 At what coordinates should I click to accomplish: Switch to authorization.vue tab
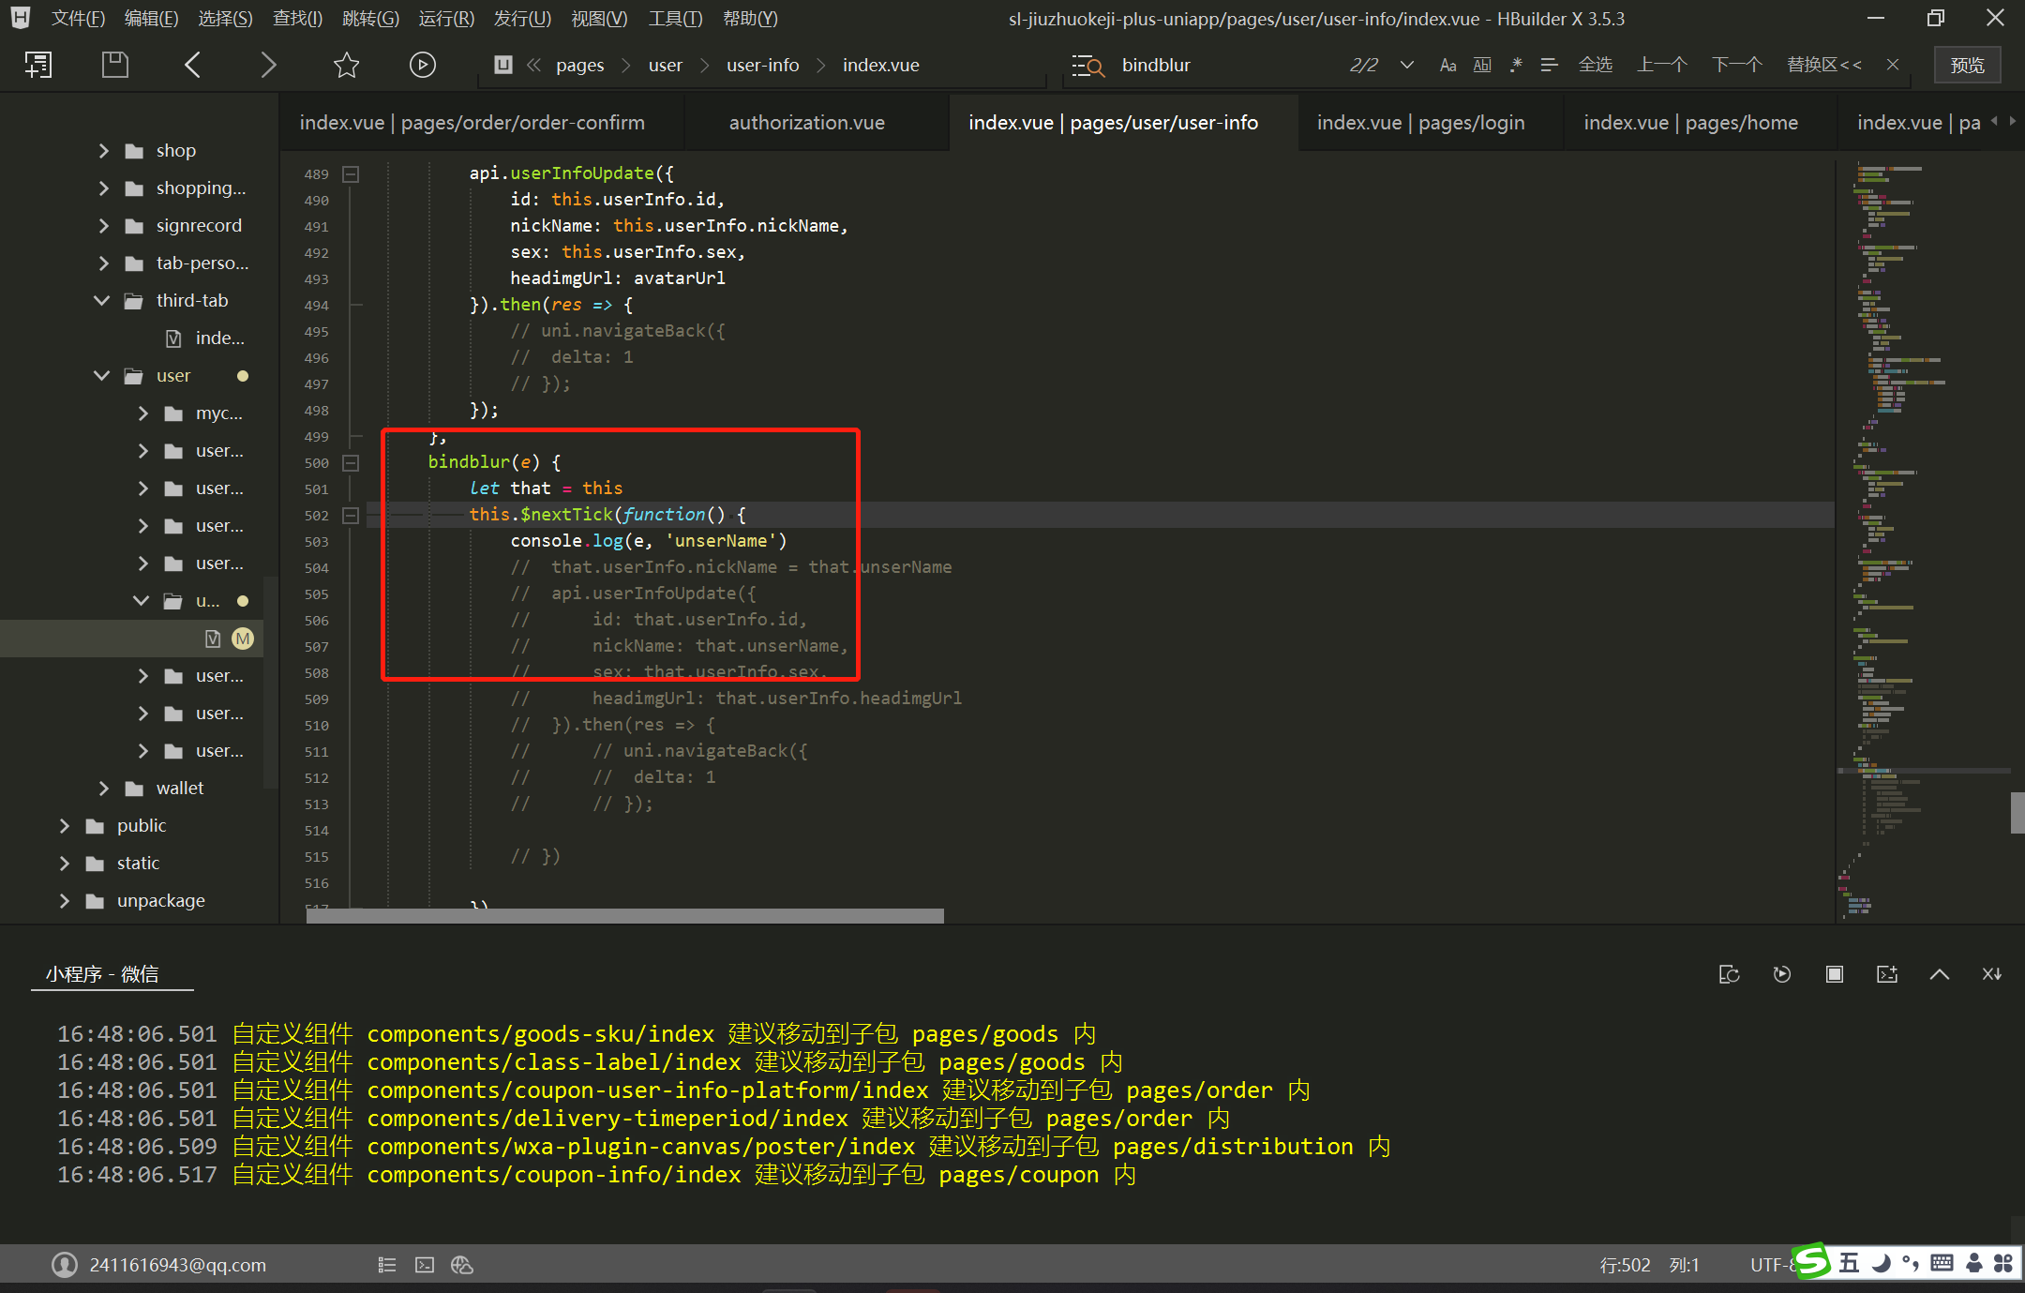[806, 123]
